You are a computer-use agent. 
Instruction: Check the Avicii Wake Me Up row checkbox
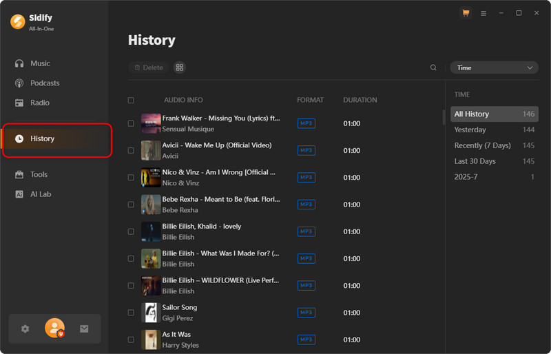131,151
